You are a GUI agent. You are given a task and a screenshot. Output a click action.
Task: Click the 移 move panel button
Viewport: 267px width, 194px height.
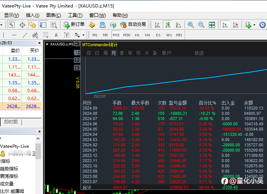[x=77, y=53]
